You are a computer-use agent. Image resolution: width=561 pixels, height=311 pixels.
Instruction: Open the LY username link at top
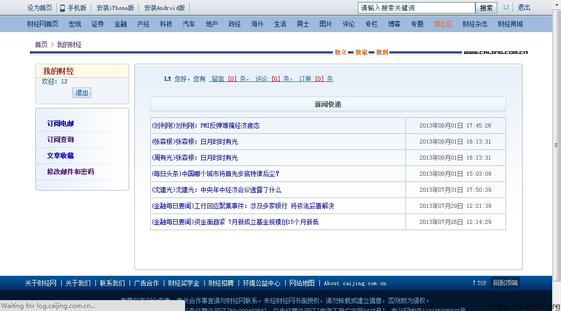[506, 7]
